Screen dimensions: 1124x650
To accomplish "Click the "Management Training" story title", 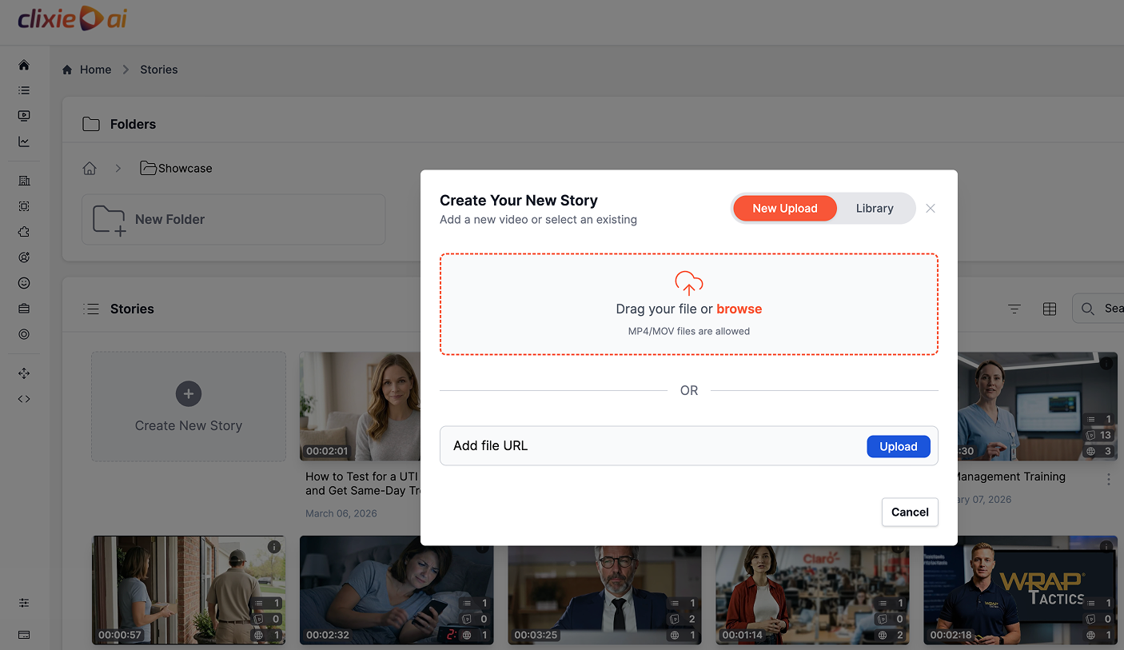I will point(1011,477).
